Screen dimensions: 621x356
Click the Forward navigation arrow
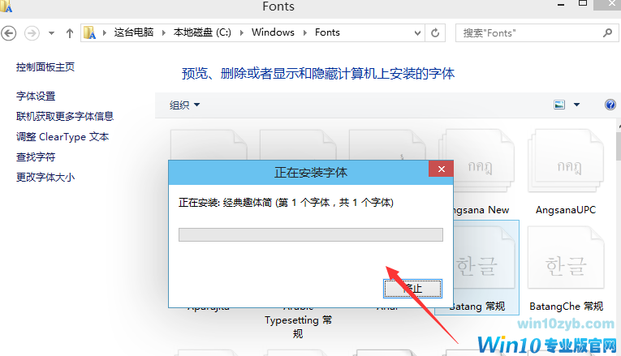point(32,32)
